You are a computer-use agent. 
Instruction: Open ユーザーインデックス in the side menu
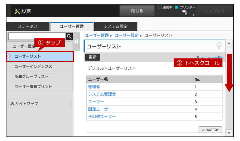(x=40, y=67)
